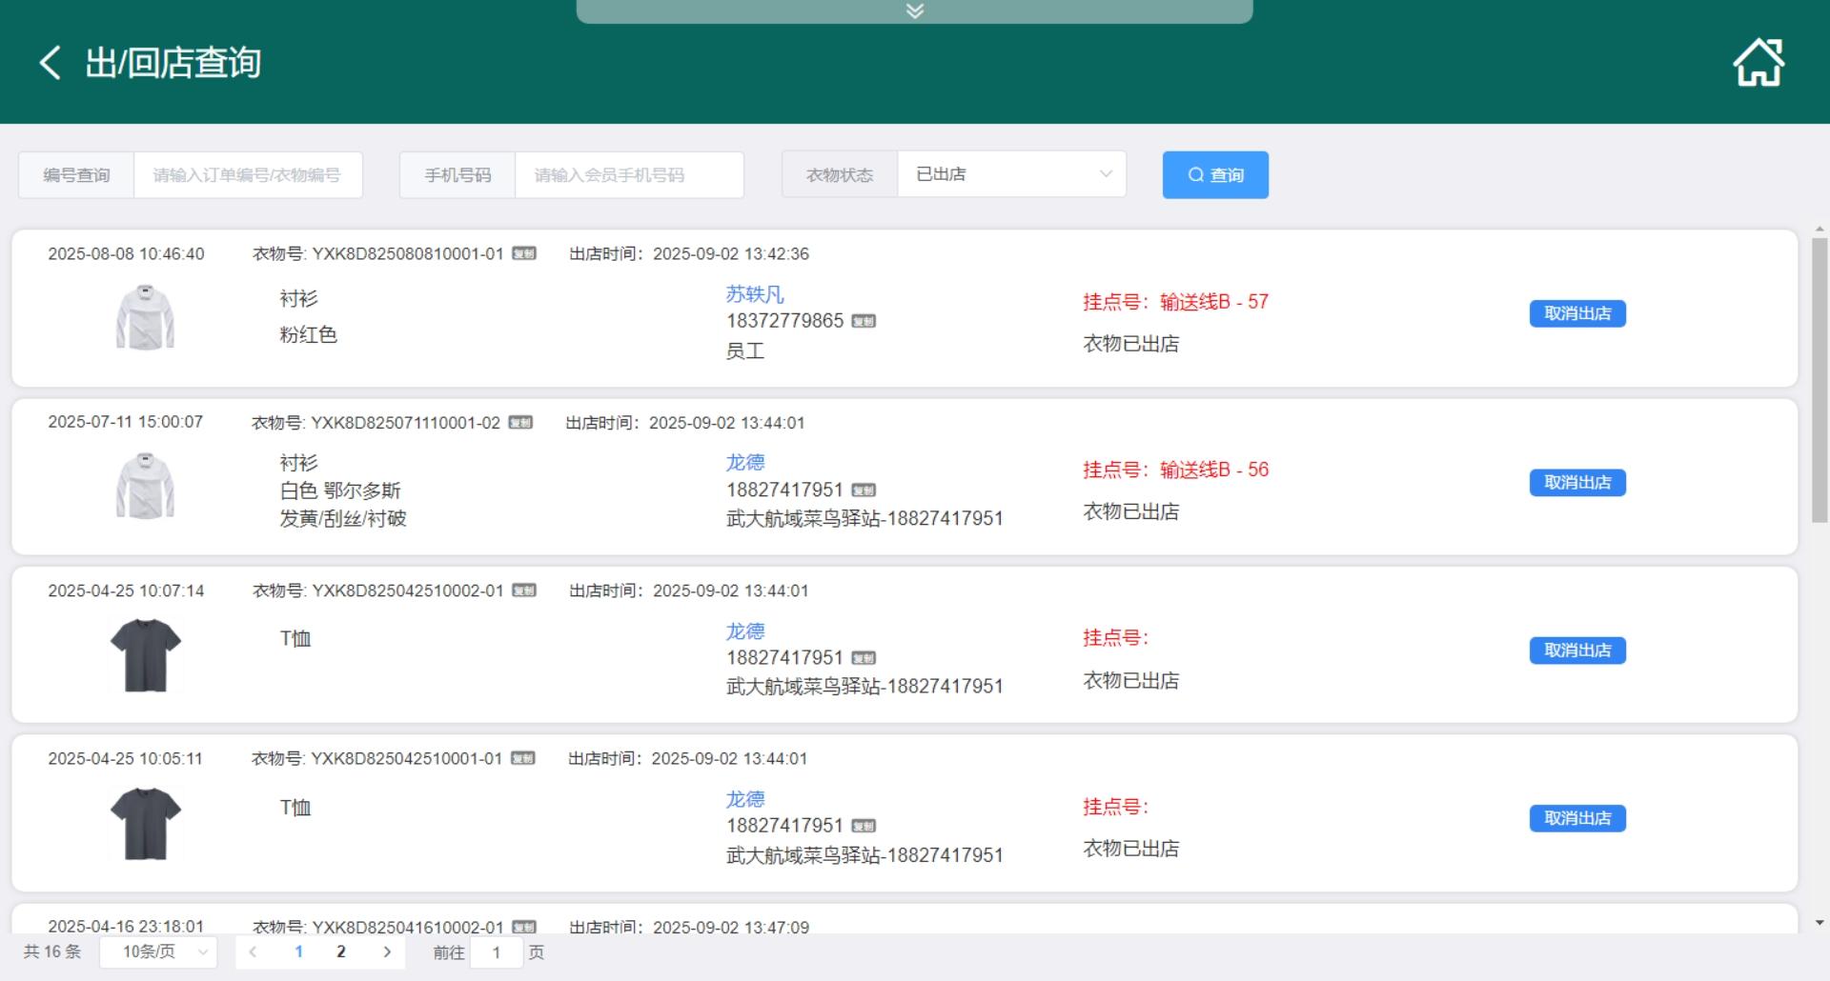Select text 挂点号：输送线B - 56
Viewport: 1830px width, 981px height.
click(1175, 470)
